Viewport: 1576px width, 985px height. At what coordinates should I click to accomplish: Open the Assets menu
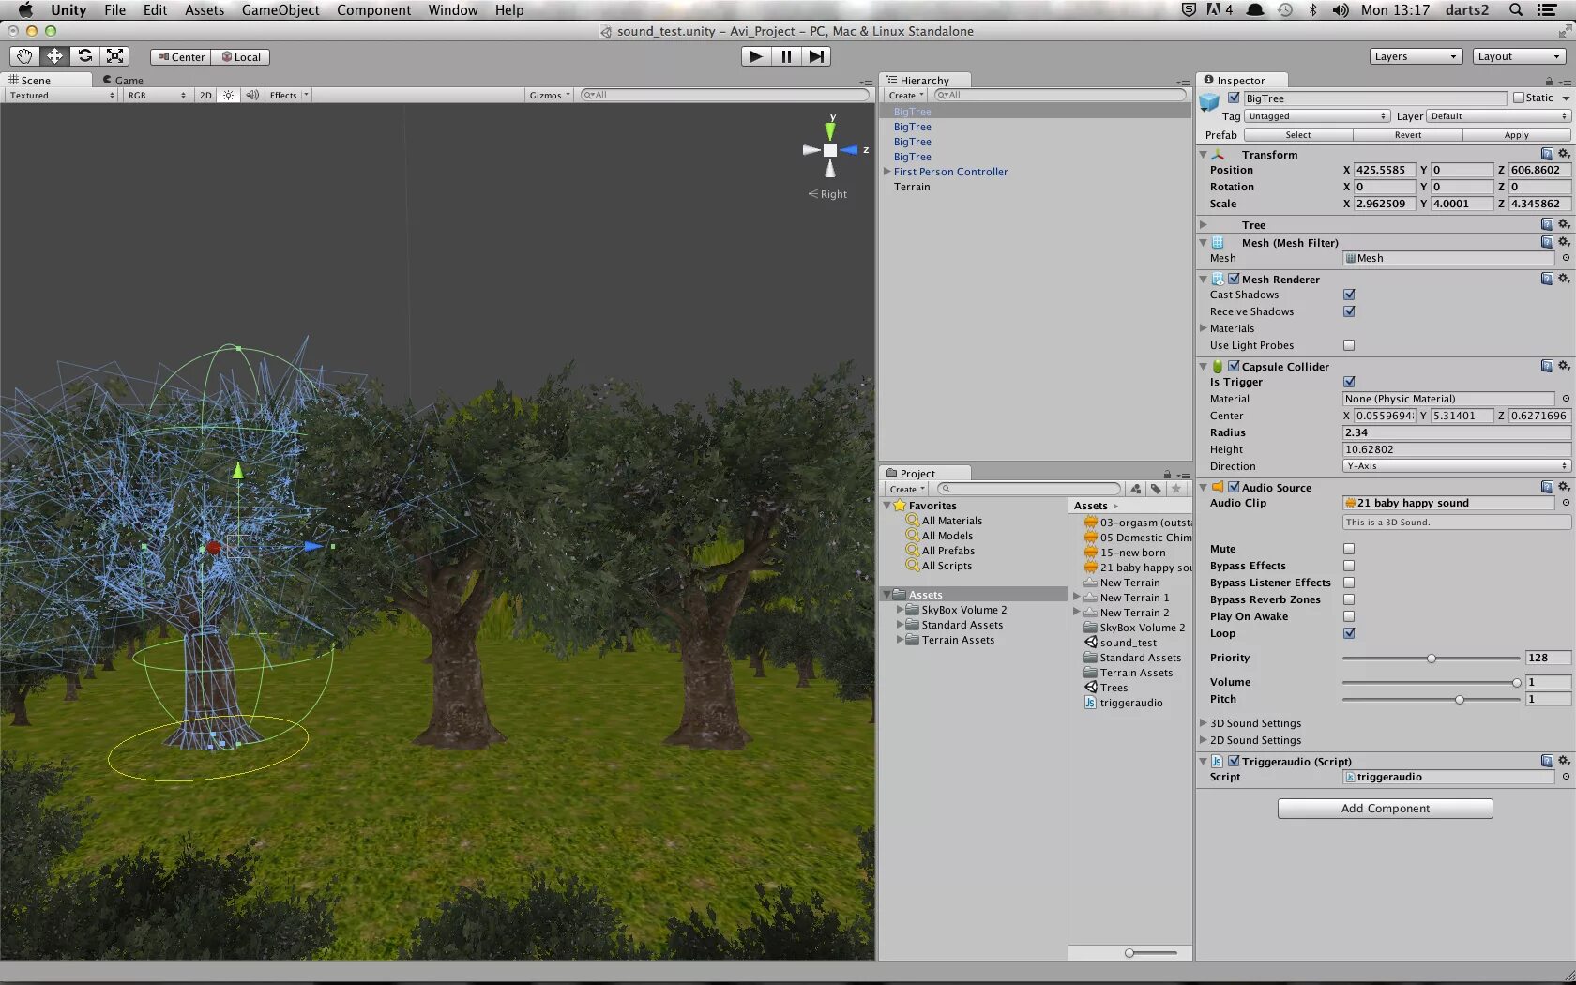point(205,10)
